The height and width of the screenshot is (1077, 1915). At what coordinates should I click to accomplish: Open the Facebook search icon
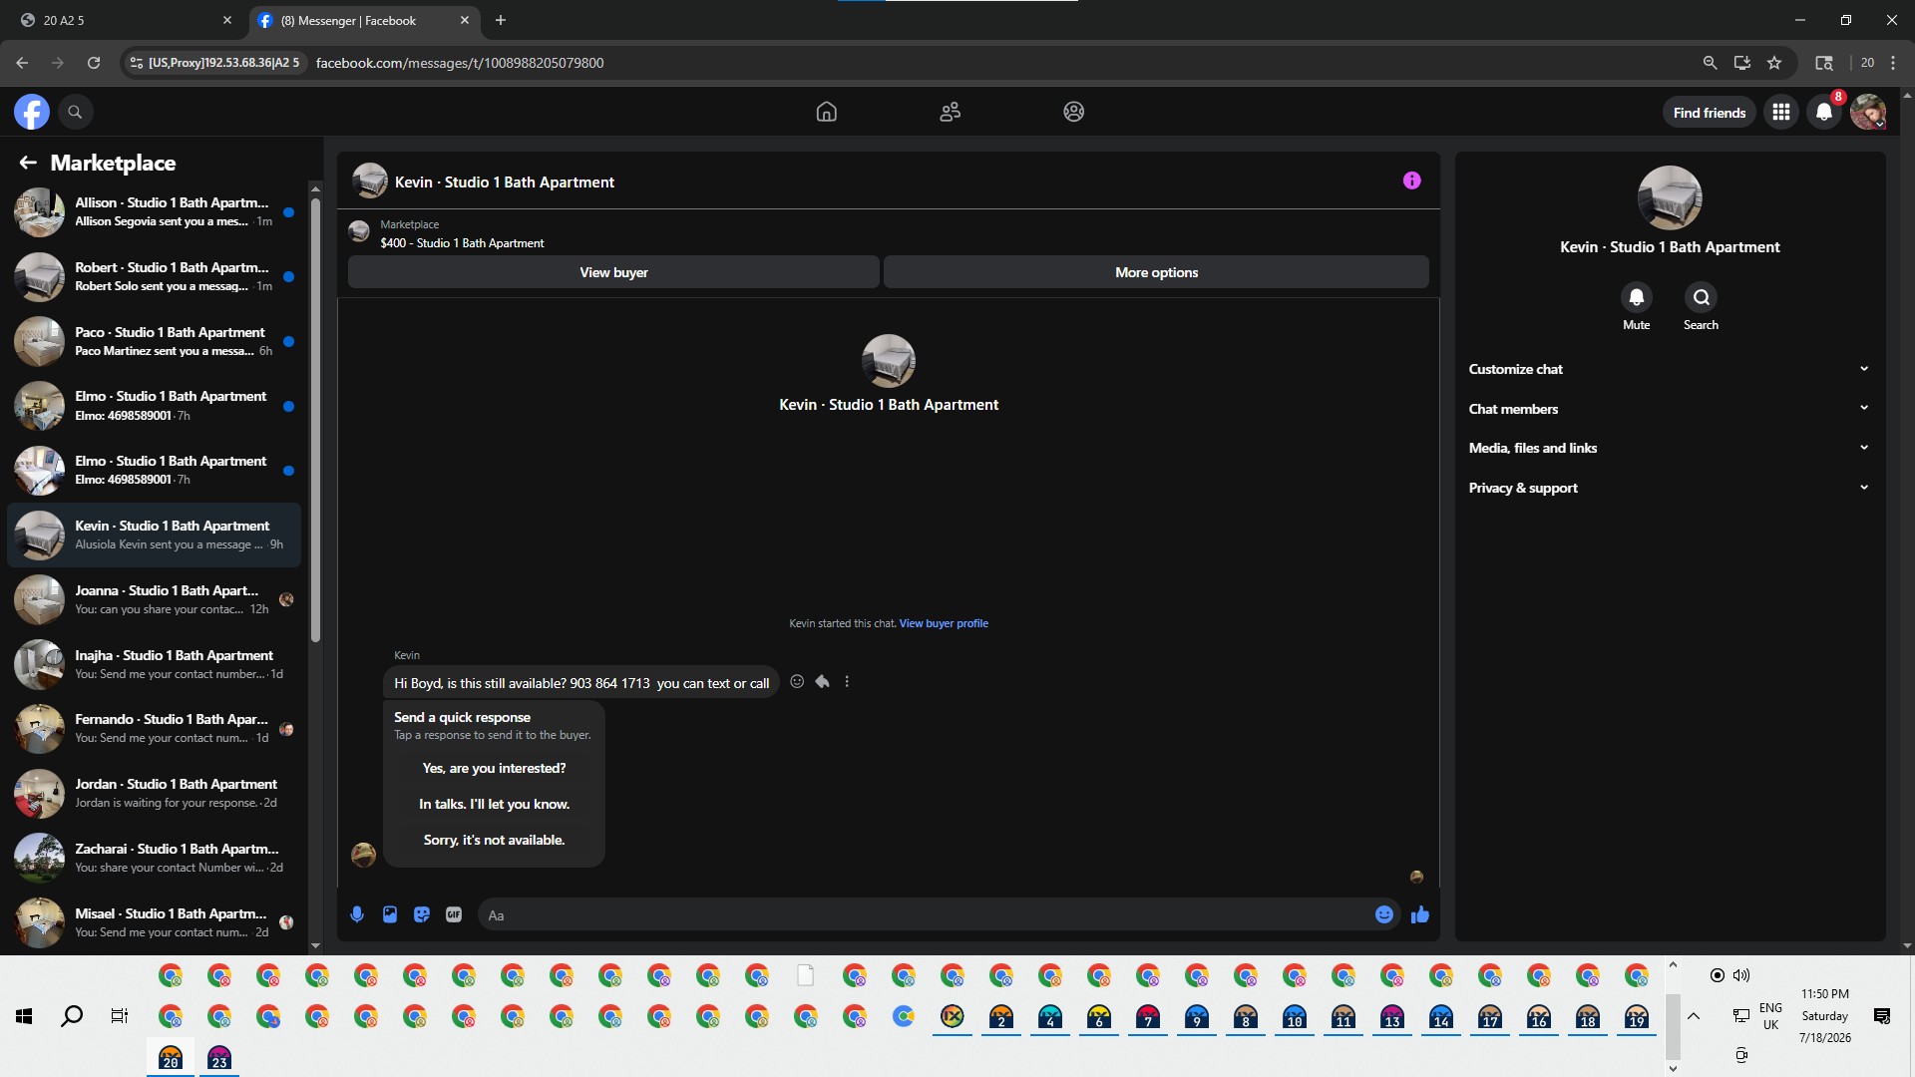pos(75,112)
